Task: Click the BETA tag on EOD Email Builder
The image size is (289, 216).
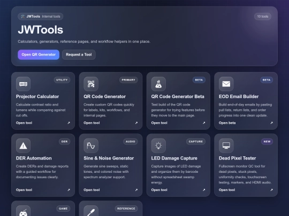Action: (267, 80)
